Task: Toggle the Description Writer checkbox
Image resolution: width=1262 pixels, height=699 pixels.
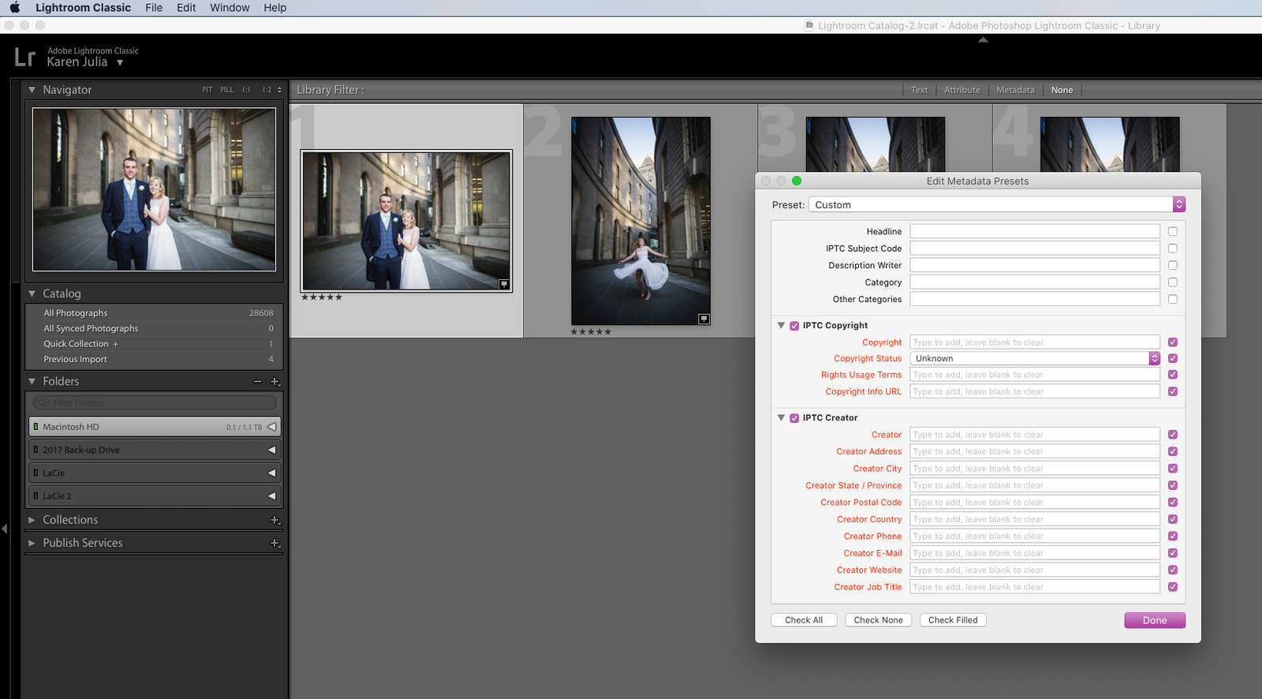Action: click(x=1173, y=266)
